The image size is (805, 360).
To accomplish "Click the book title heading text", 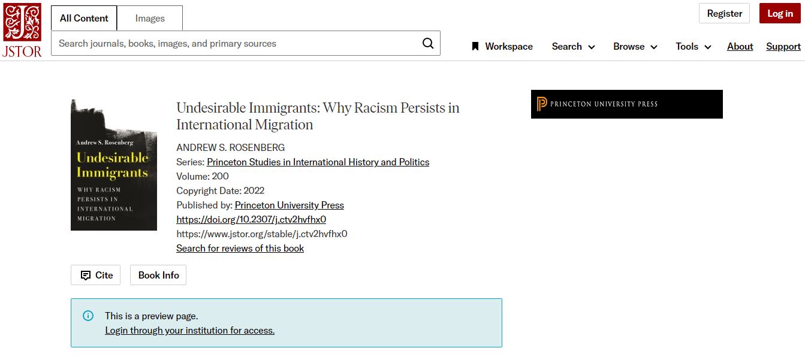I will pyautogui.click(x=318, y=116).
